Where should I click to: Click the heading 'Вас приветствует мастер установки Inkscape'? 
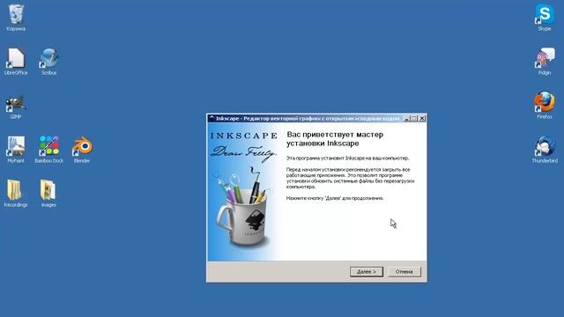pos(335,139)
